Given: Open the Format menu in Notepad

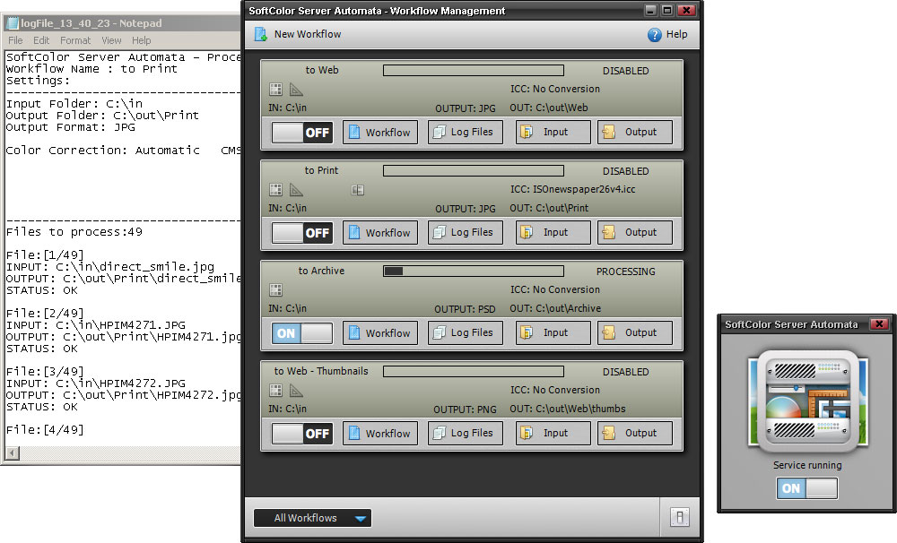Looking at the screenshot, I should (x=75, y=40).
